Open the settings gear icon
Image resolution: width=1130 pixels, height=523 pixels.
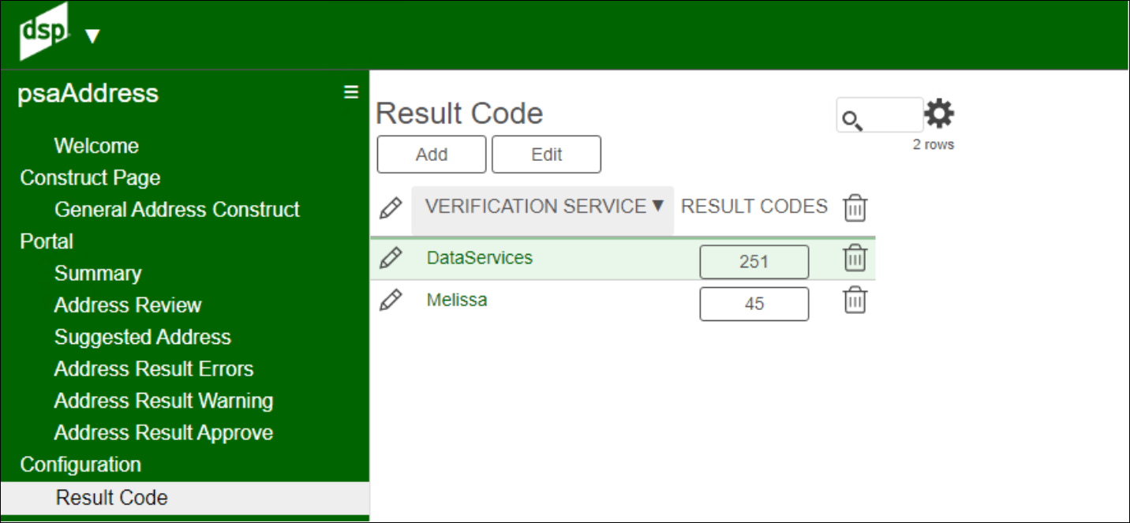click(x=939, y=114)
